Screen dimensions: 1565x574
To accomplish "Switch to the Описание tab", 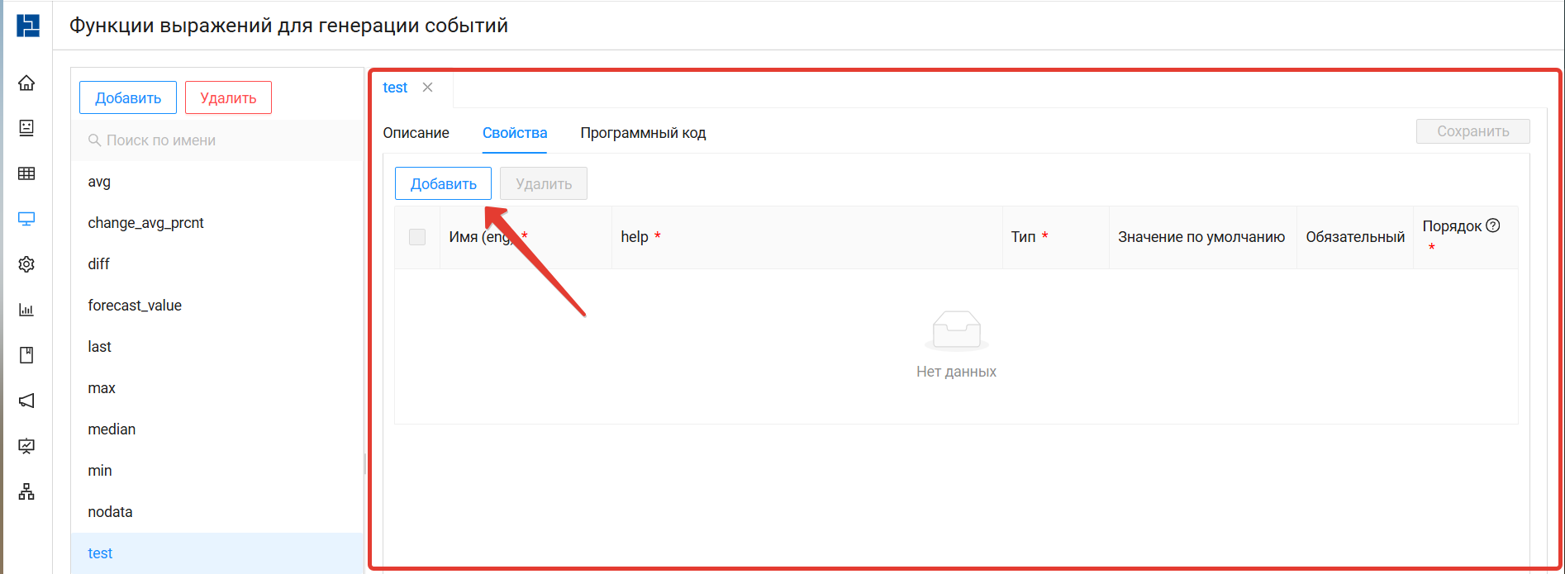I will pos(416,133).
